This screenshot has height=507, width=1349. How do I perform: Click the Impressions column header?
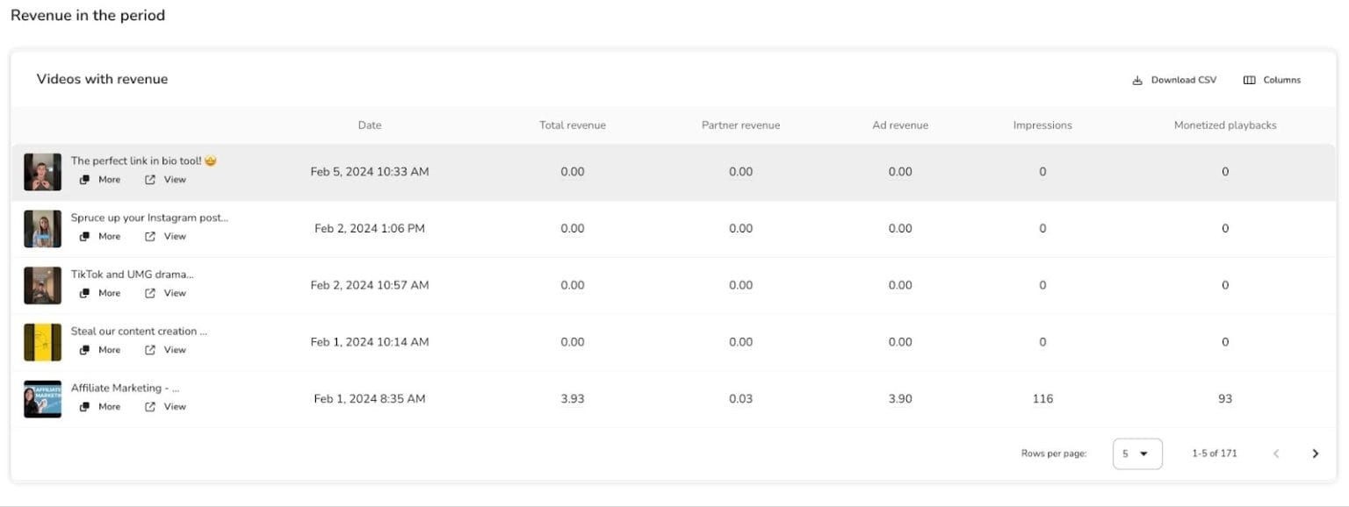click(1042, 125)
